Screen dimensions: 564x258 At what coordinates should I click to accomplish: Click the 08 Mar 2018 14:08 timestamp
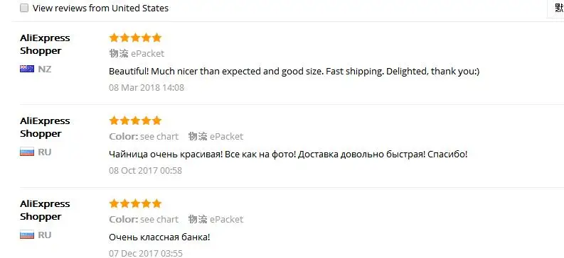147,87
